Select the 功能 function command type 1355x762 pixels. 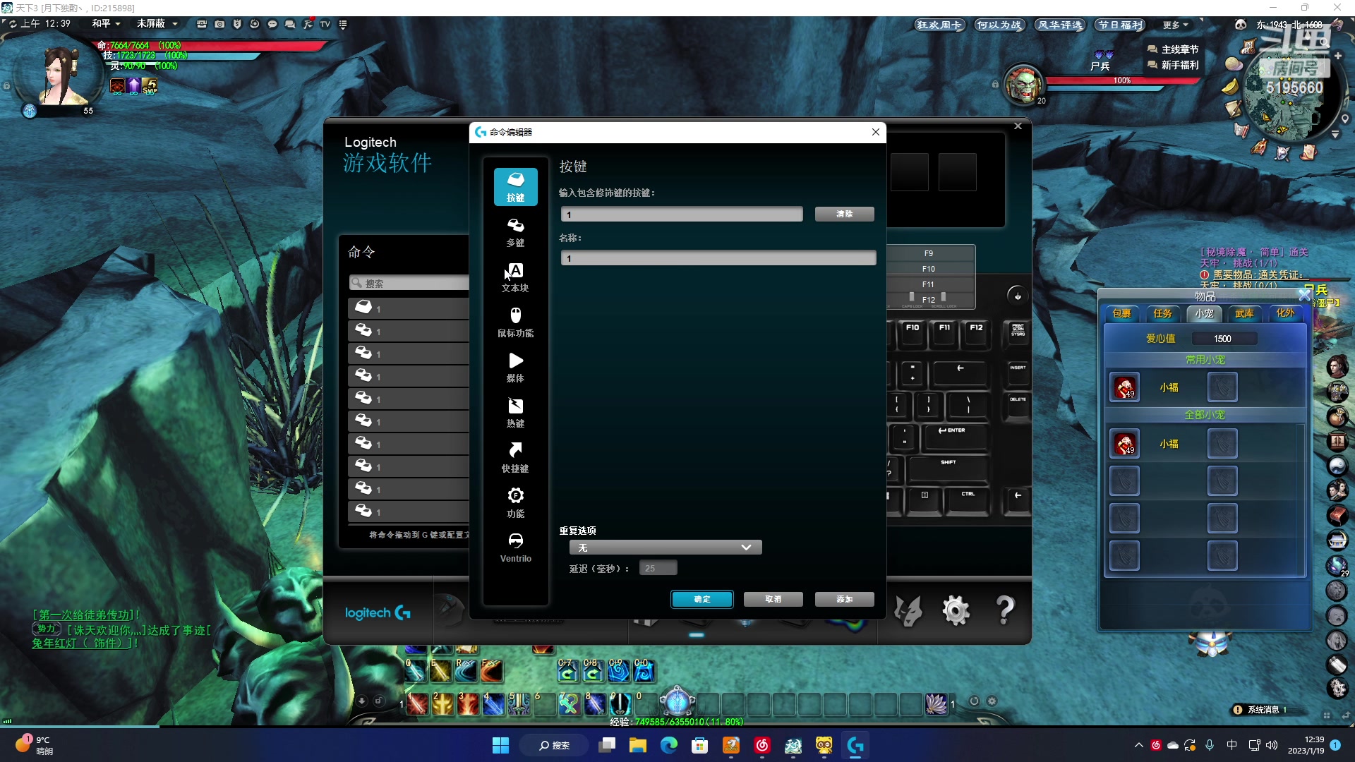point(516,503)
